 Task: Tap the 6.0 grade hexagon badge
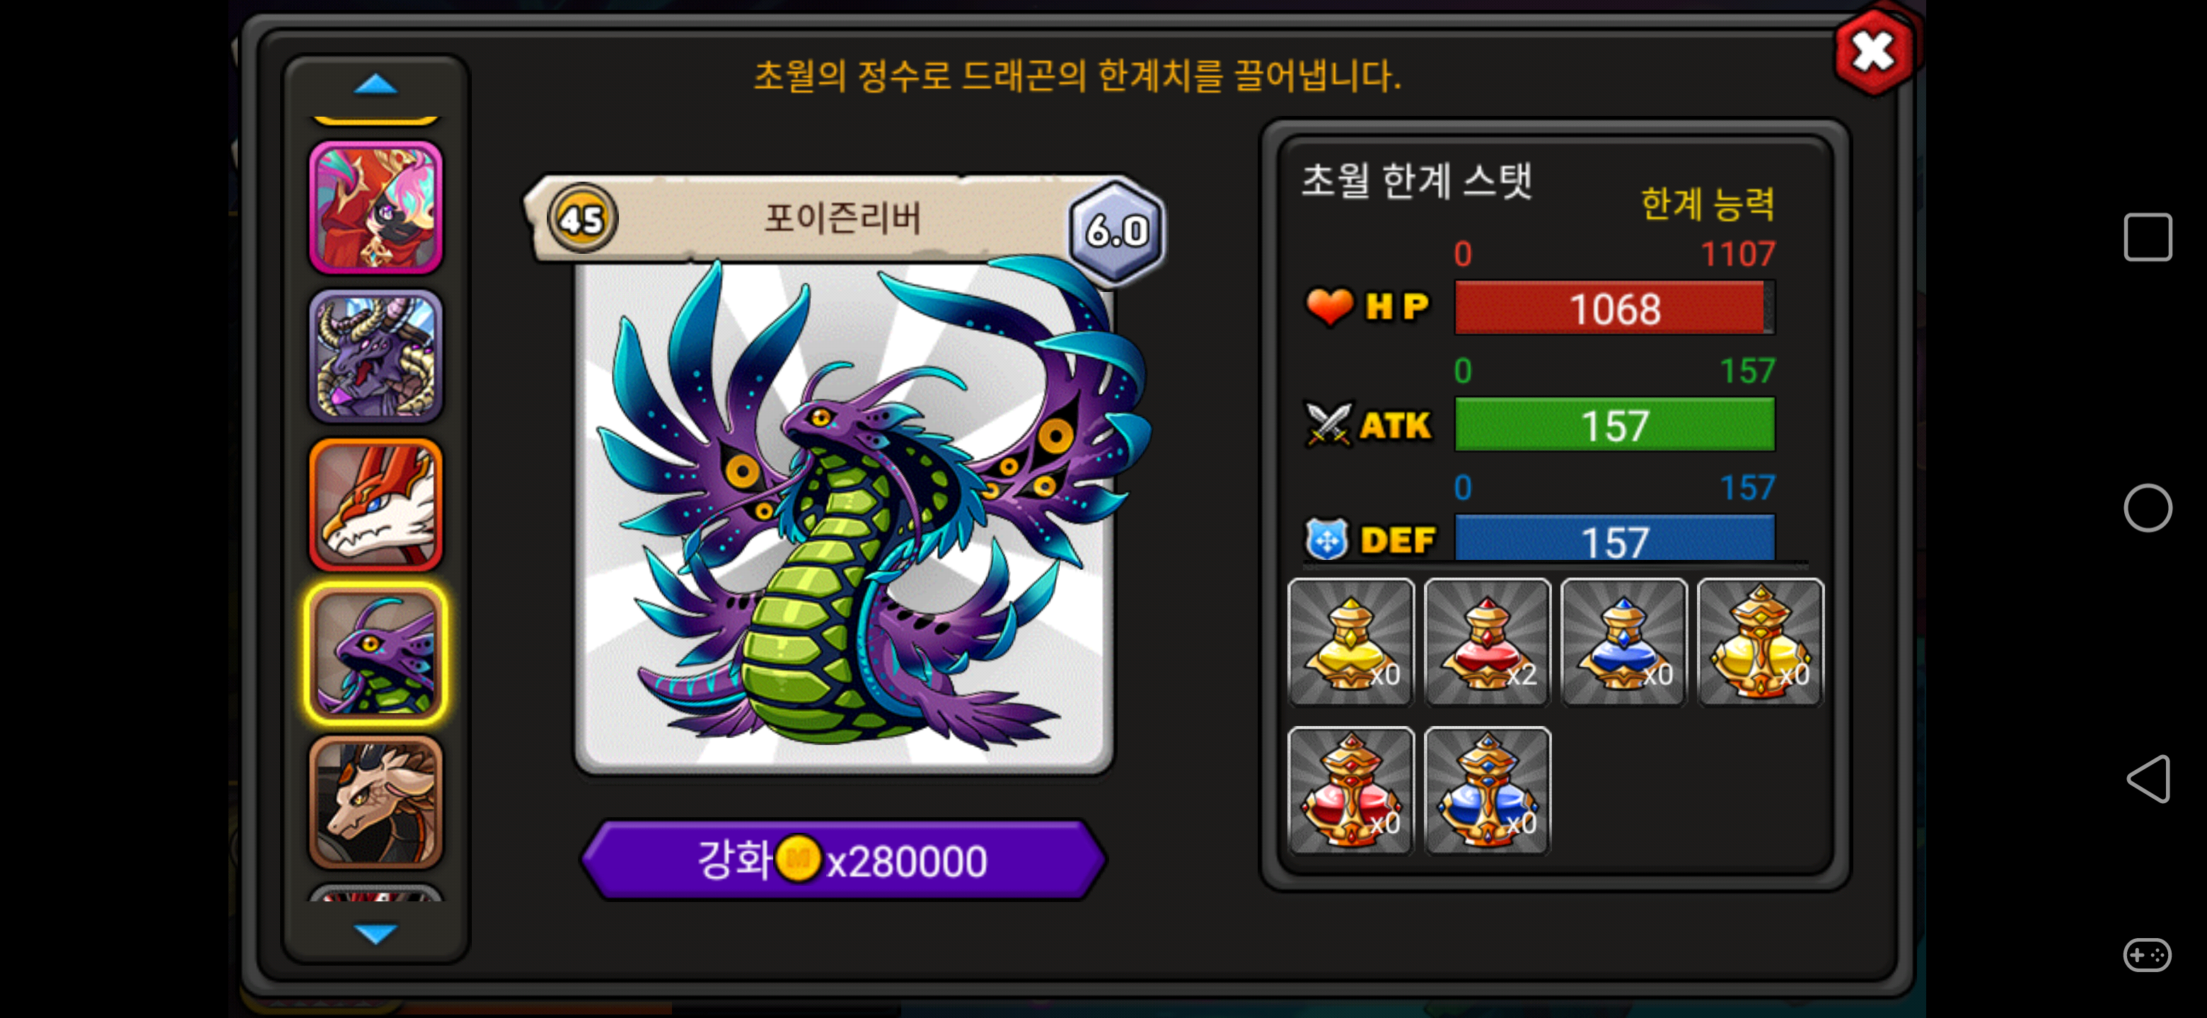click(1117, 230)
